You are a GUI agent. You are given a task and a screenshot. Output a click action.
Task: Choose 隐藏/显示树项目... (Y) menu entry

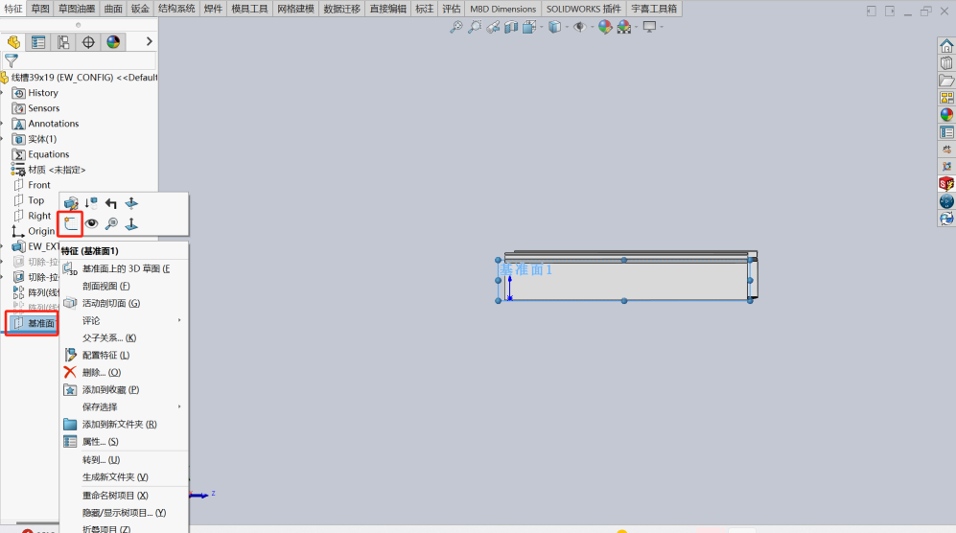click(x=124, y=513)
